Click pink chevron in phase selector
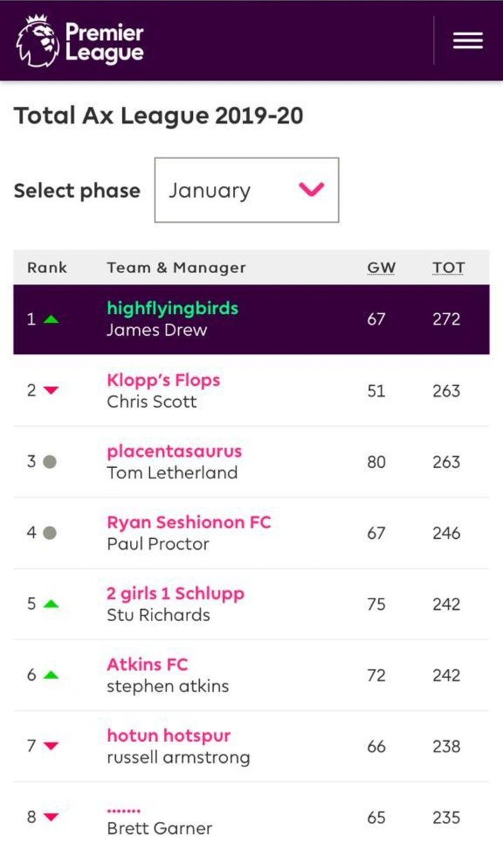Viewport: 503px width, 843px height. (x=311, y=189)
